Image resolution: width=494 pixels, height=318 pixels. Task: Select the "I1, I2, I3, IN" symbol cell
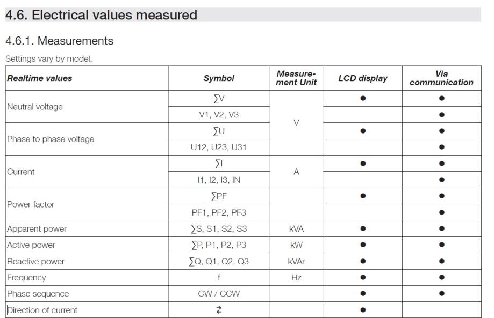(219, 180)
